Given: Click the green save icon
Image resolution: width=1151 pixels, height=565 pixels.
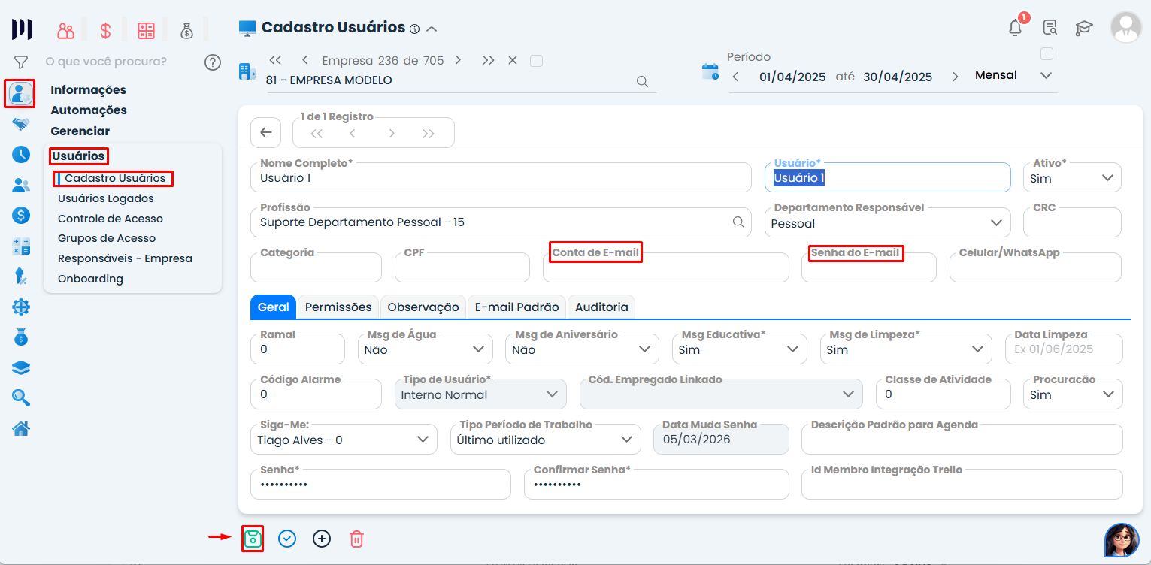Looking at the screenshot, I should [x=253, y=539].
